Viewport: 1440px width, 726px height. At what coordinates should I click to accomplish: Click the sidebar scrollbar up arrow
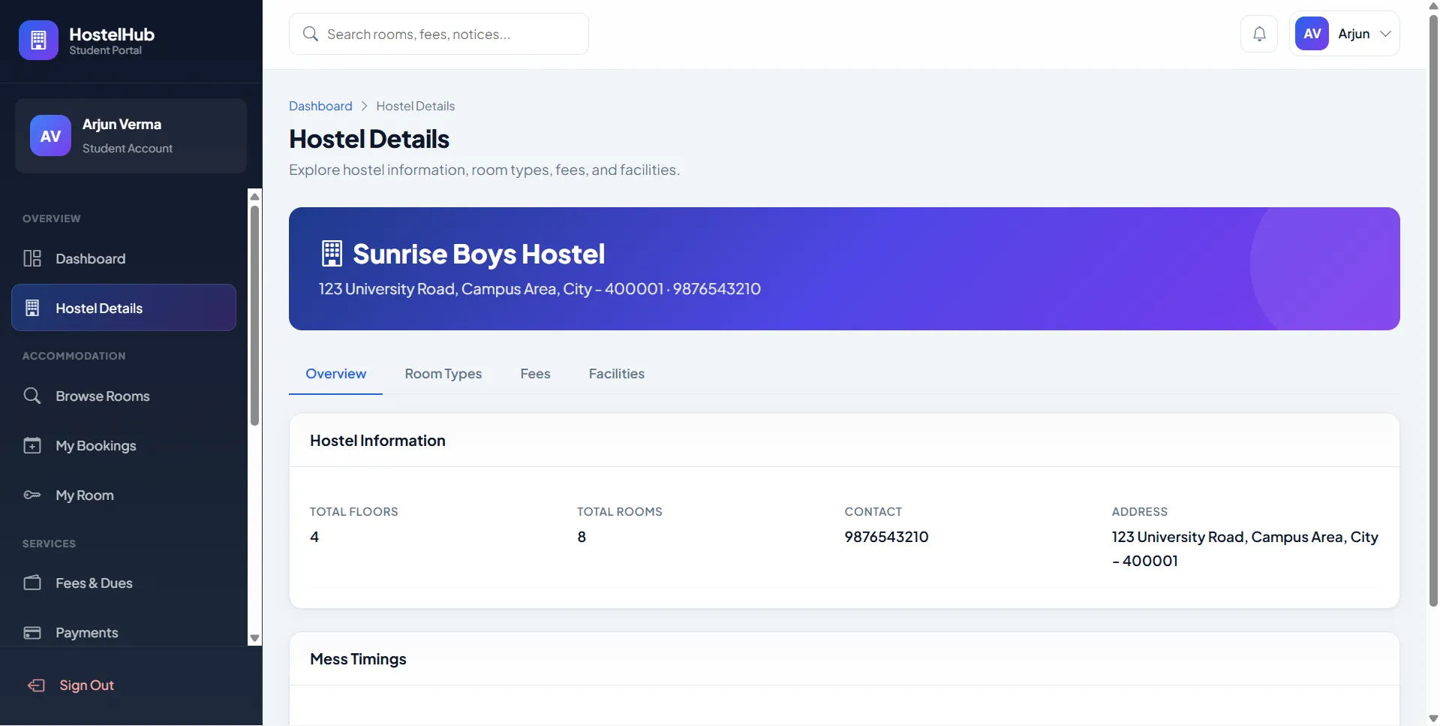tap(254, 196)
